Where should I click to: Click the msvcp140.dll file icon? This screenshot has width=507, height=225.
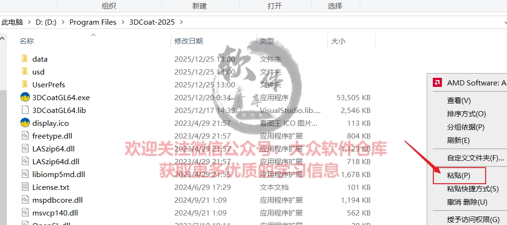pos(25,213)
